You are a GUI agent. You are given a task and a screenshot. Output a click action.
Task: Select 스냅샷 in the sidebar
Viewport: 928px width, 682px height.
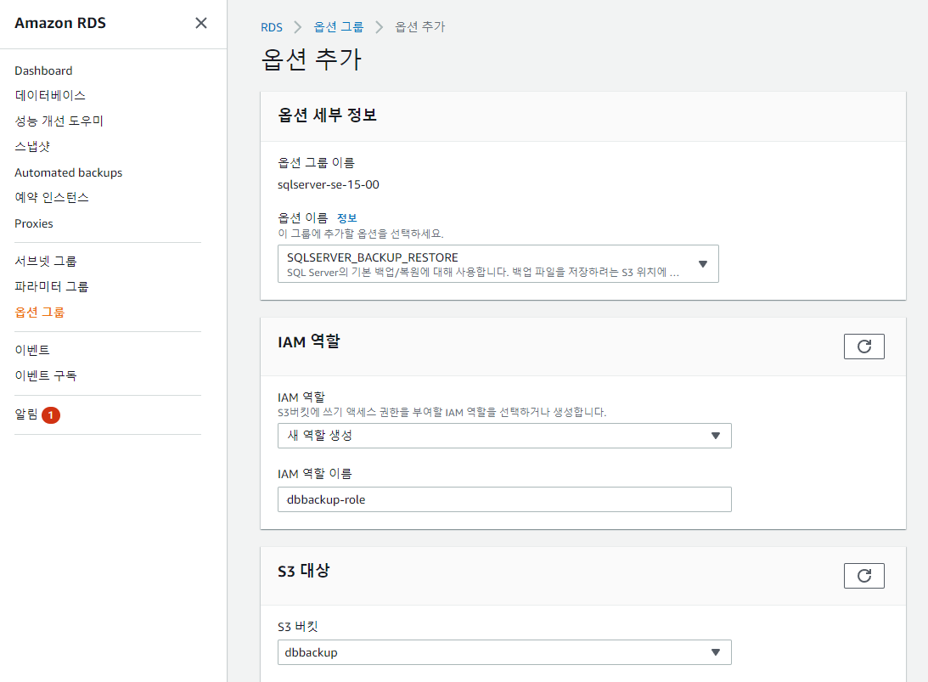tap(32, 146)
